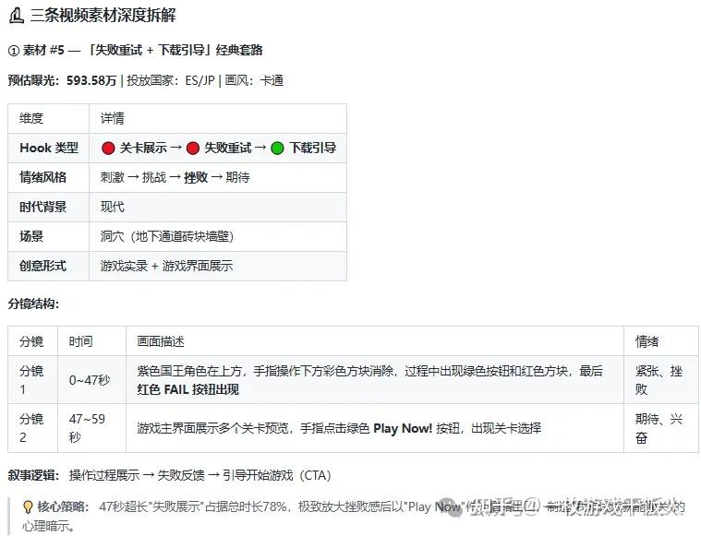Click the heading icon beside 三条视频素材深度拆解
Screen dimensions: 701x536
(16, 15)
